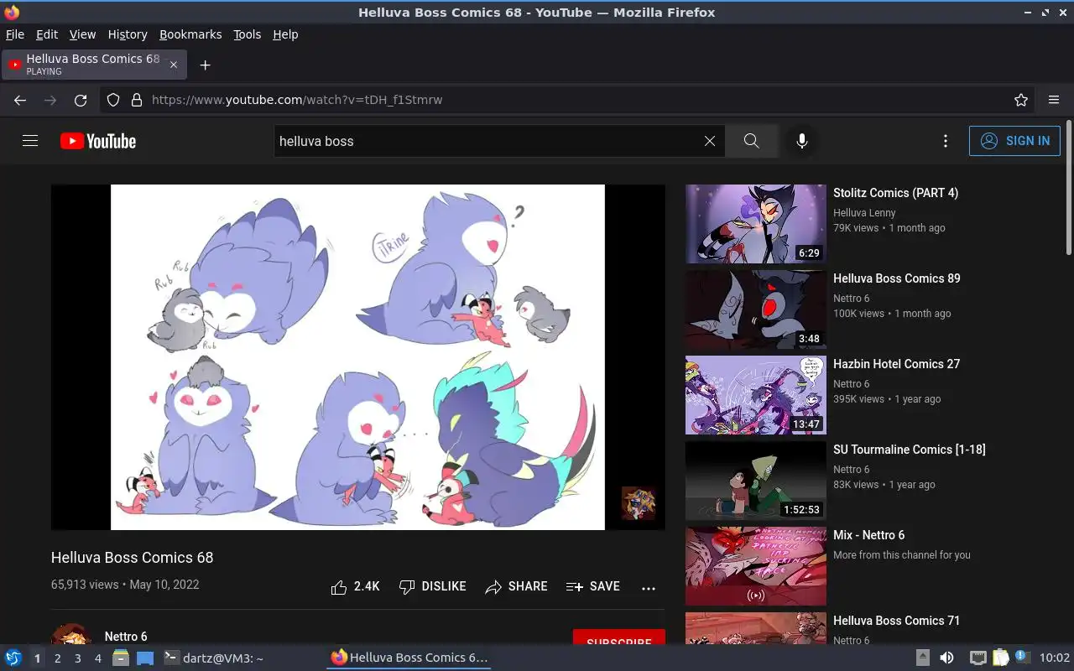Open the Bookmarks menu
The height and width of the screenshot is (671, 1074).
tap(190, 34)
